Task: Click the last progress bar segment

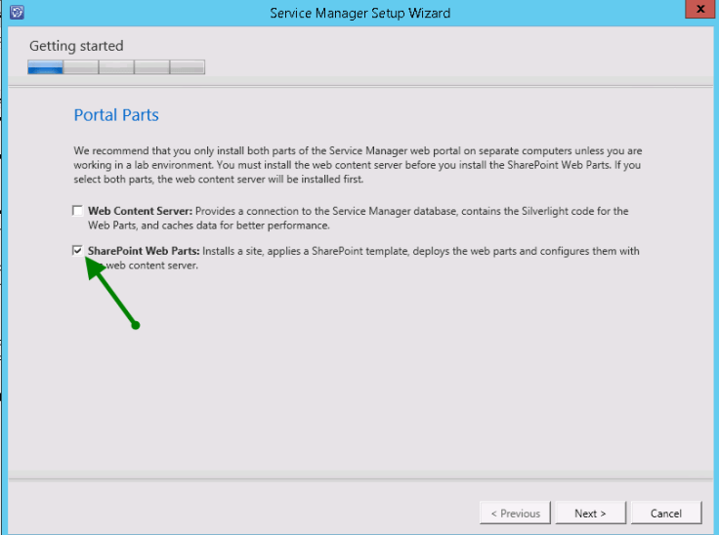Action: coord(187,67)
